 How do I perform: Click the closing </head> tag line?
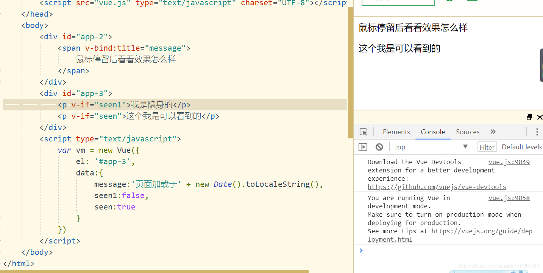tap(37, 14)
